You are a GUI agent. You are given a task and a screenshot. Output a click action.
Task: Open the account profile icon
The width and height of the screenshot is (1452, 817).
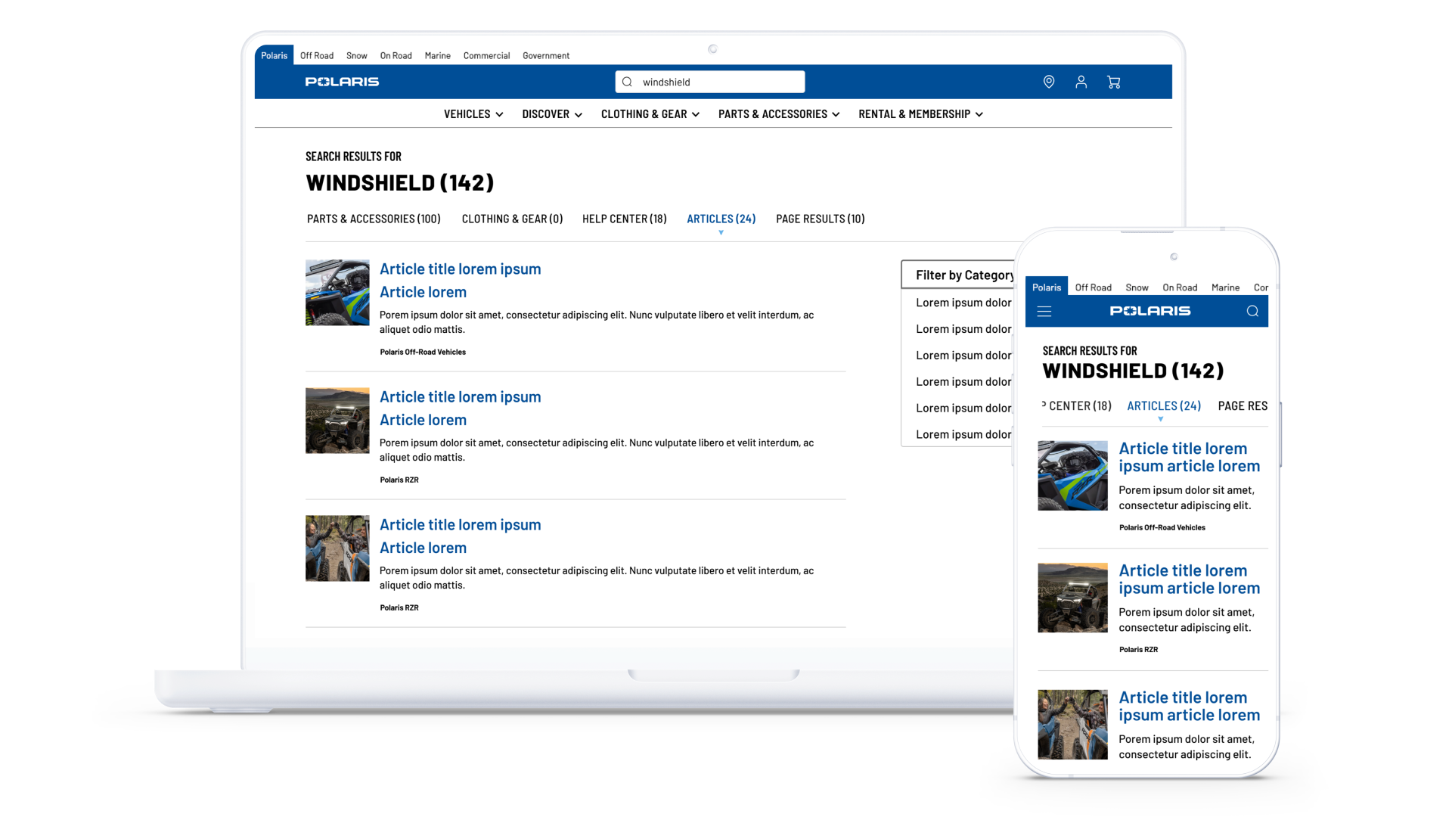[1081, 82]
